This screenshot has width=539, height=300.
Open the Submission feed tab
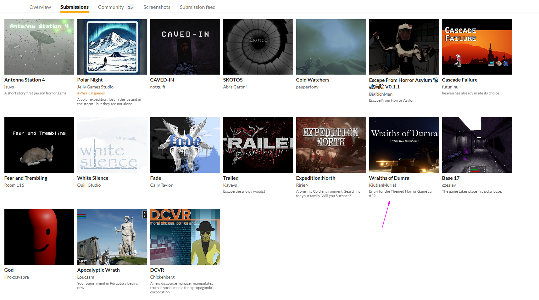(x=197, y=7)
